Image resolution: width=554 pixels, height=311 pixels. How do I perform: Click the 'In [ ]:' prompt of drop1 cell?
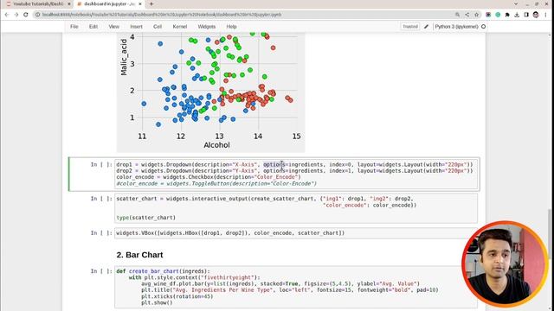(x=101, y=165)
